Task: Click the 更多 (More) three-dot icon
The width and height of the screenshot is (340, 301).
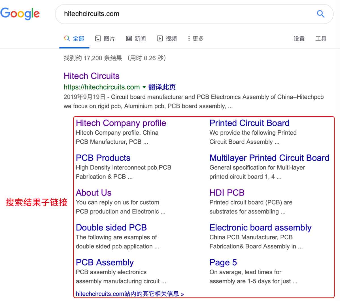Action: 189,38
